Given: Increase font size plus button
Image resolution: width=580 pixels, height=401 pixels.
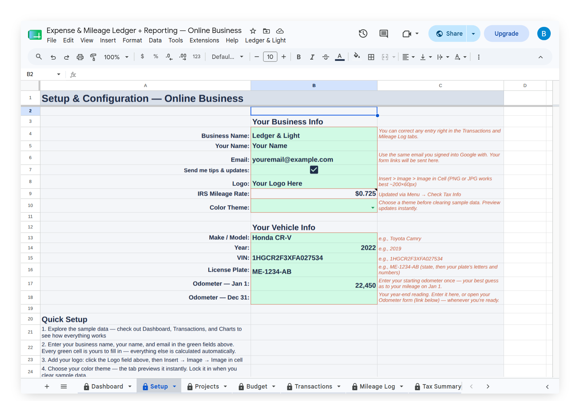Looking at the screenshot, I should pyautogui.click(x=284, y=57).
